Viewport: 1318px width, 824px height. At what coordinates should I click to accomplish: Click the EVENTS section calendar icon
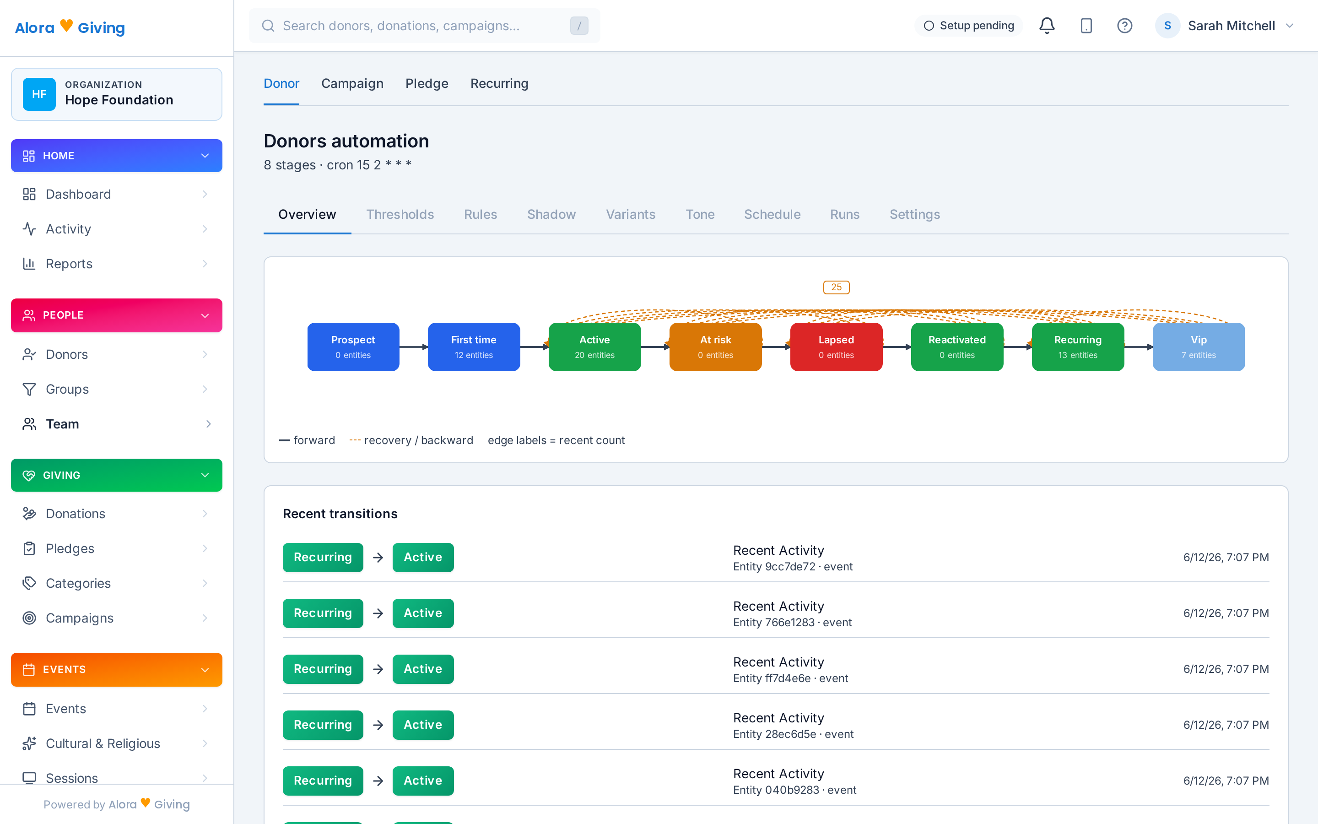pos(29,669)
